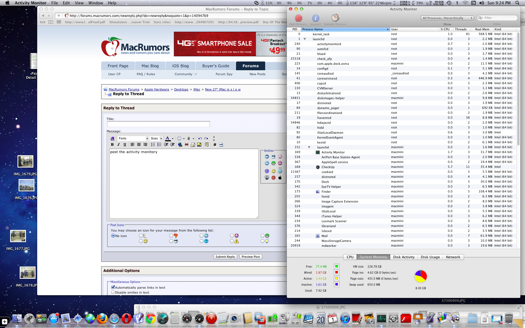Click the New Posts link

click(x=257, y=74)
